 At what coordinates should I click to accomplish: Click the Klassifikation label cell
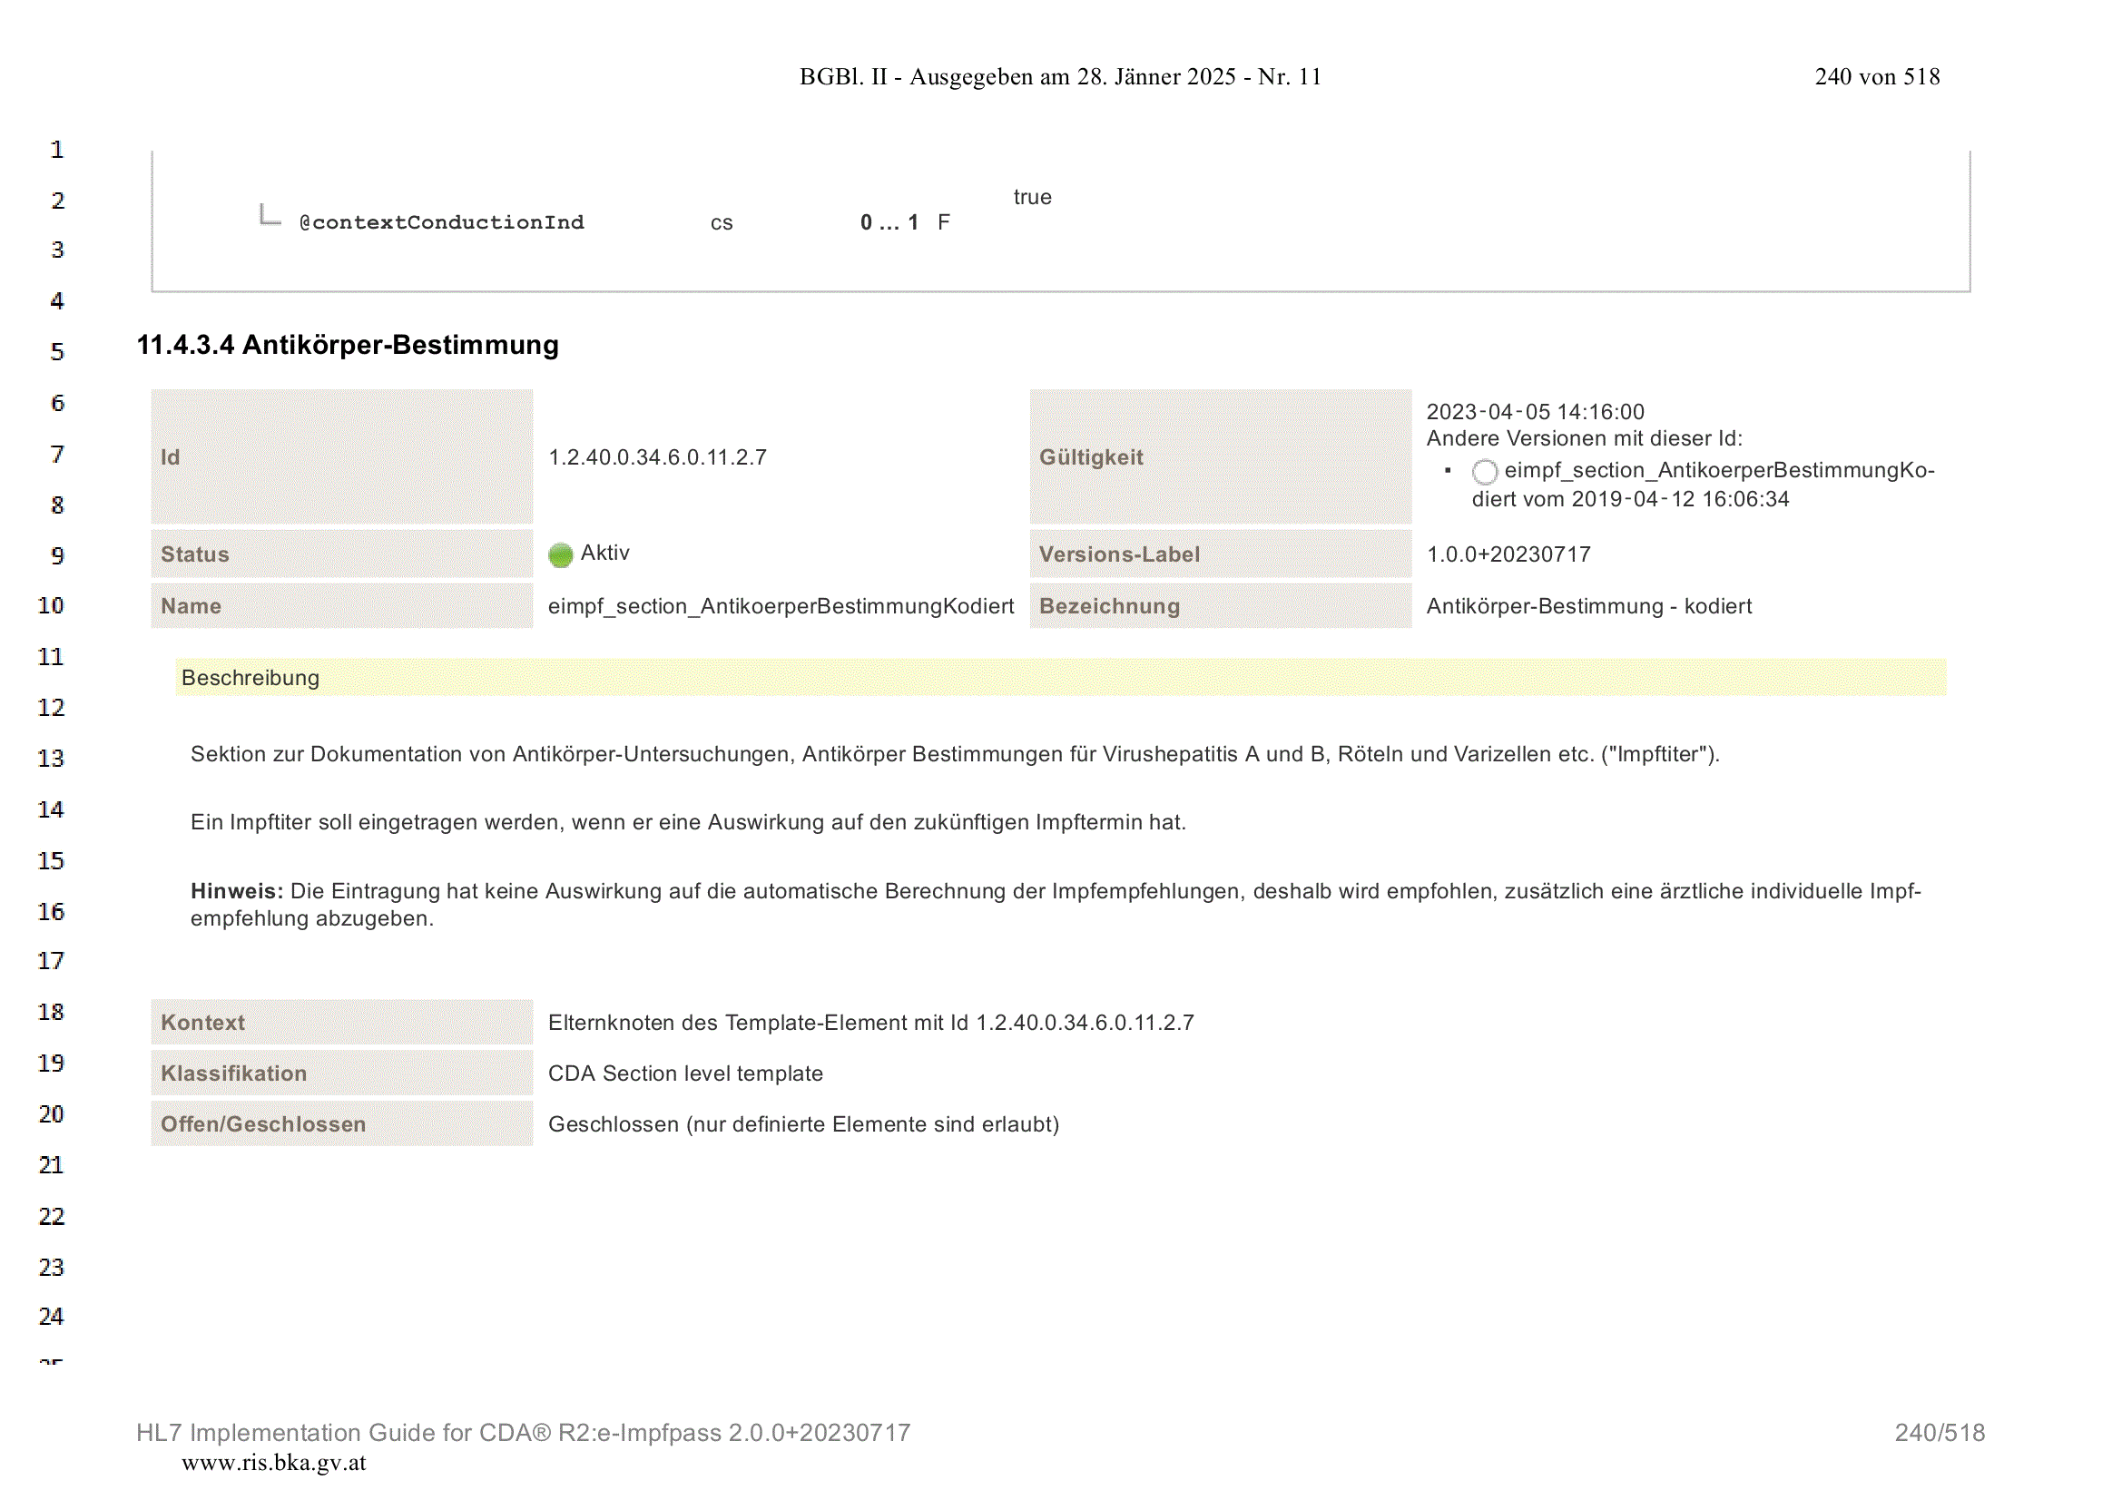coord(342,1073)
